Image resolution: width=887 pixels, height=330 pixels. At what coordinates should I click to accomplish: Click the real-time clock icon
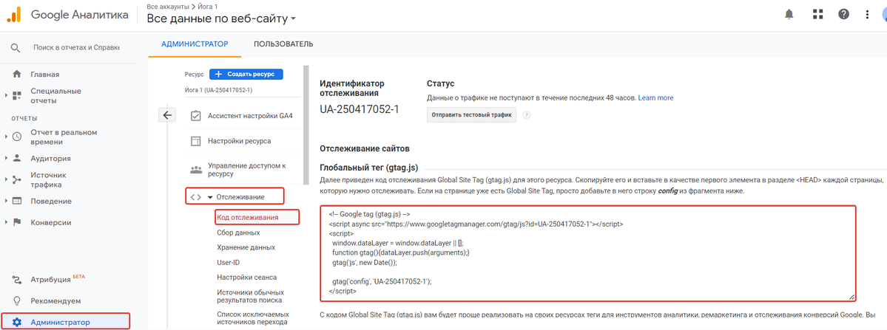point(17,137)
